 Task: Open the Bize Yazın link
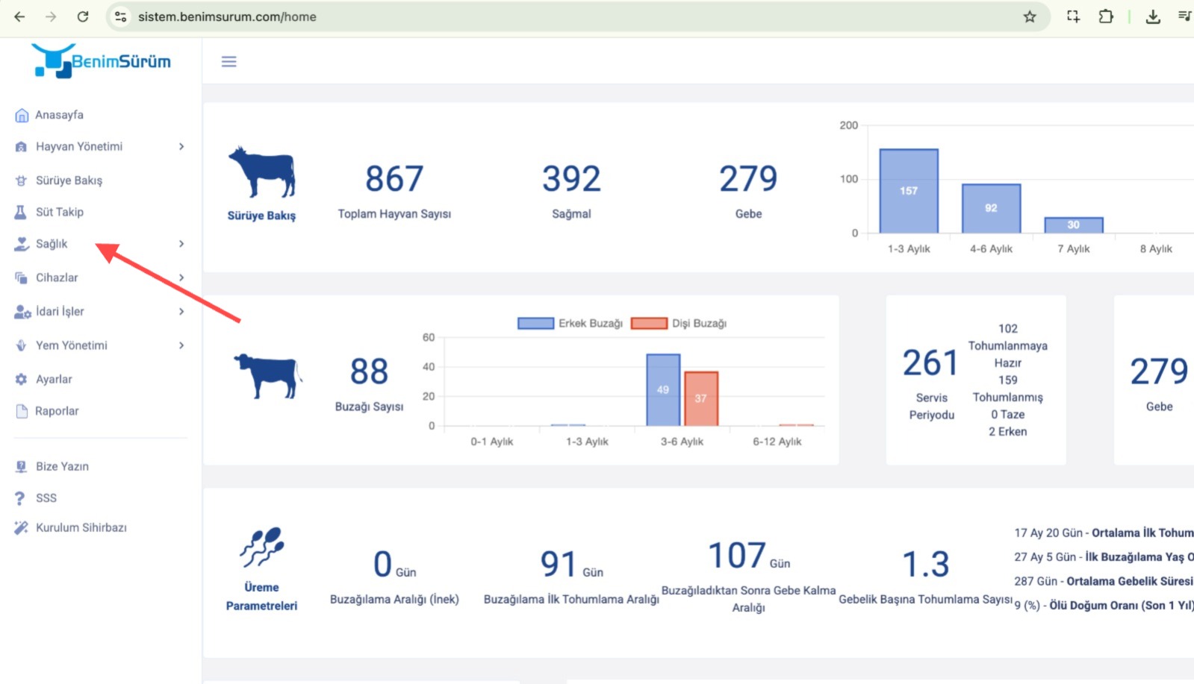62,466
